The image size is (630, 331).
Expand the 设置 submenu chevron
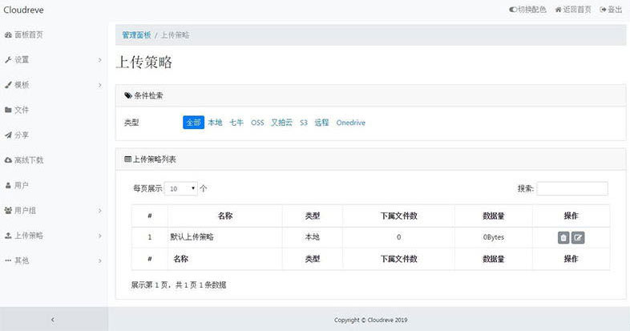pyautogui.click(x=99, y=60)
